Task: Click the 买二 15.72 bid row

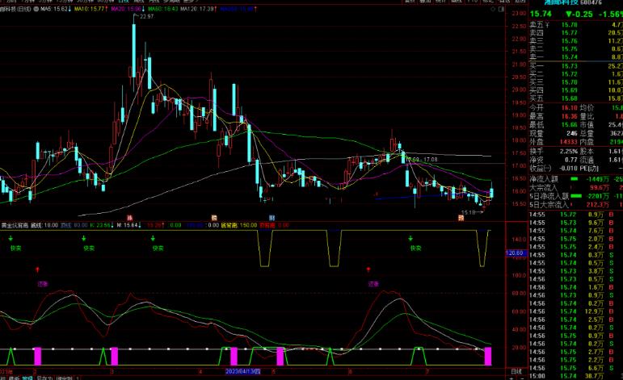Action: [576, 73]
